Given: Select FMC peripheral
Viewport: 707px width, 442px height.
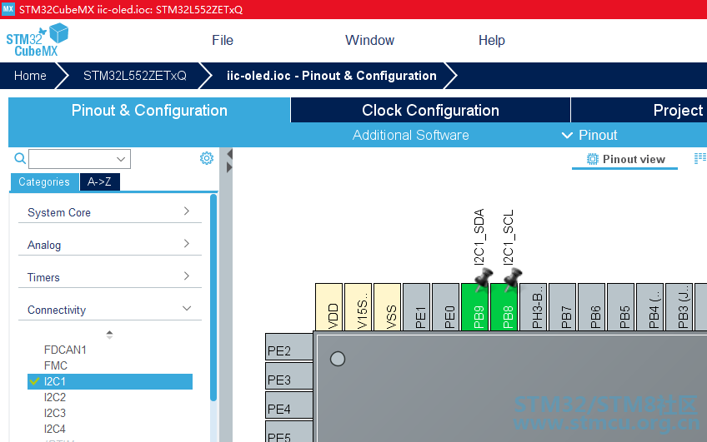Looking at the screenshot, I should click(x=56, y=365).
